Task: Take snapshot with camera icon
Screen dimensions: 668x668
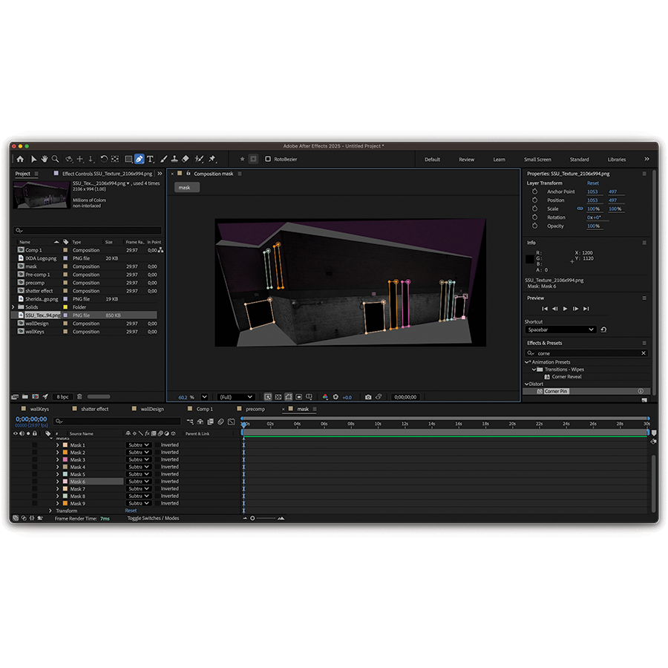Action: click(x=368, y=397)
